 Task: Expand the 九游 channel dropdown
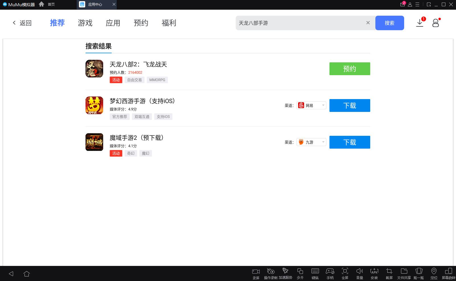click(x=311, y=142)
